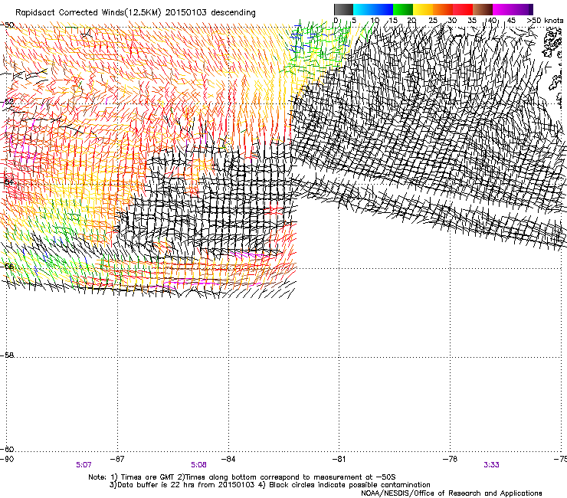Image resolution: width=567 pixels, height=498 pixels.
Task: Click the -78 longitude axis label
Action: pyautogui.click(x=450, y=459)
